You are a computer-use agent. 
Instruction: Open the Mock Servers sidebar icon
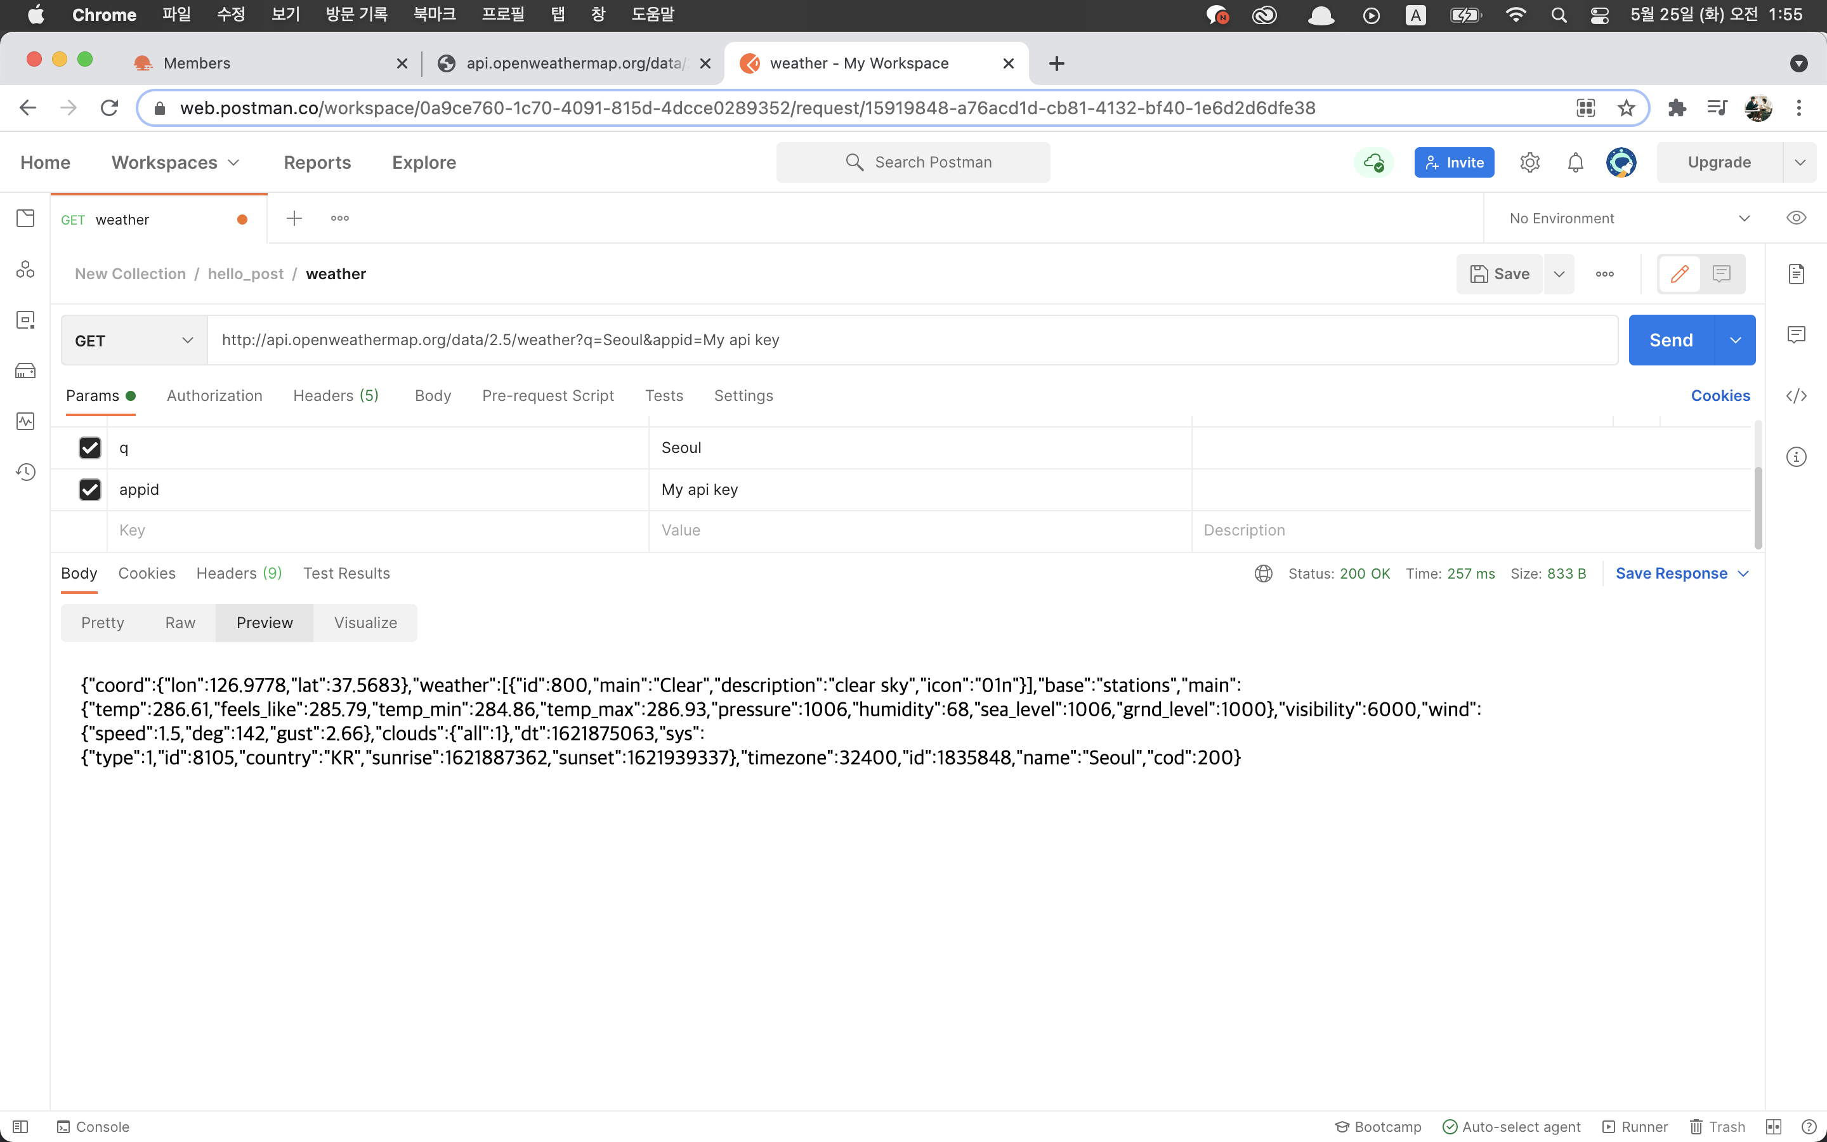25,371
